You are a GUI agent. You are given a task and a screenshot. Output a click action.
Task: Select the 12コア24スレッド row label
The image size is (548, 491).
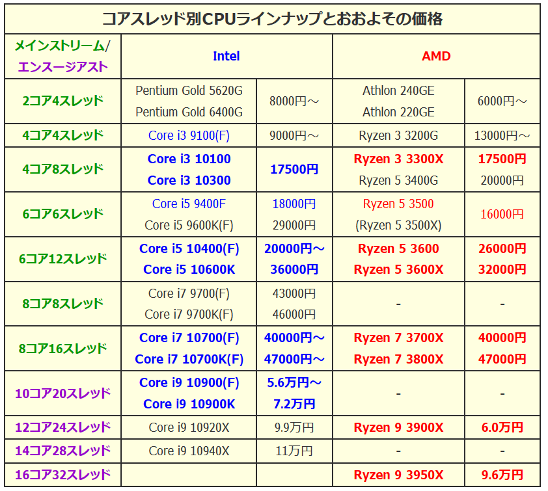(x=63, y=427)
